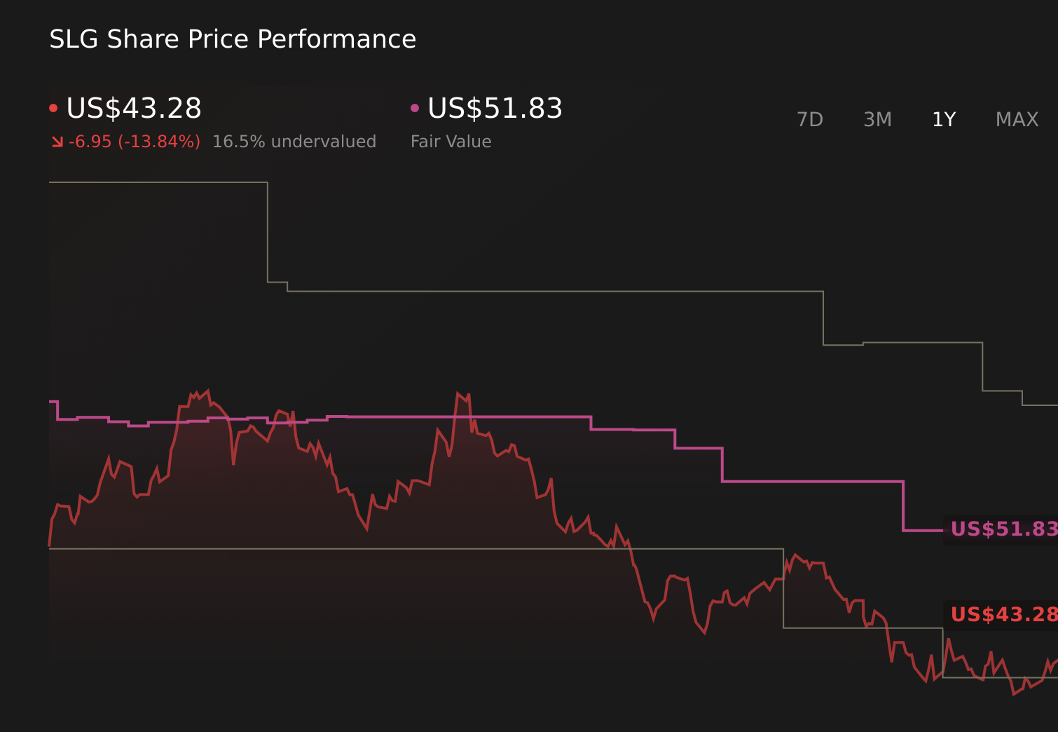Switch to the 7D time range
Screen dimensions: 1058x732
point(810,119)
